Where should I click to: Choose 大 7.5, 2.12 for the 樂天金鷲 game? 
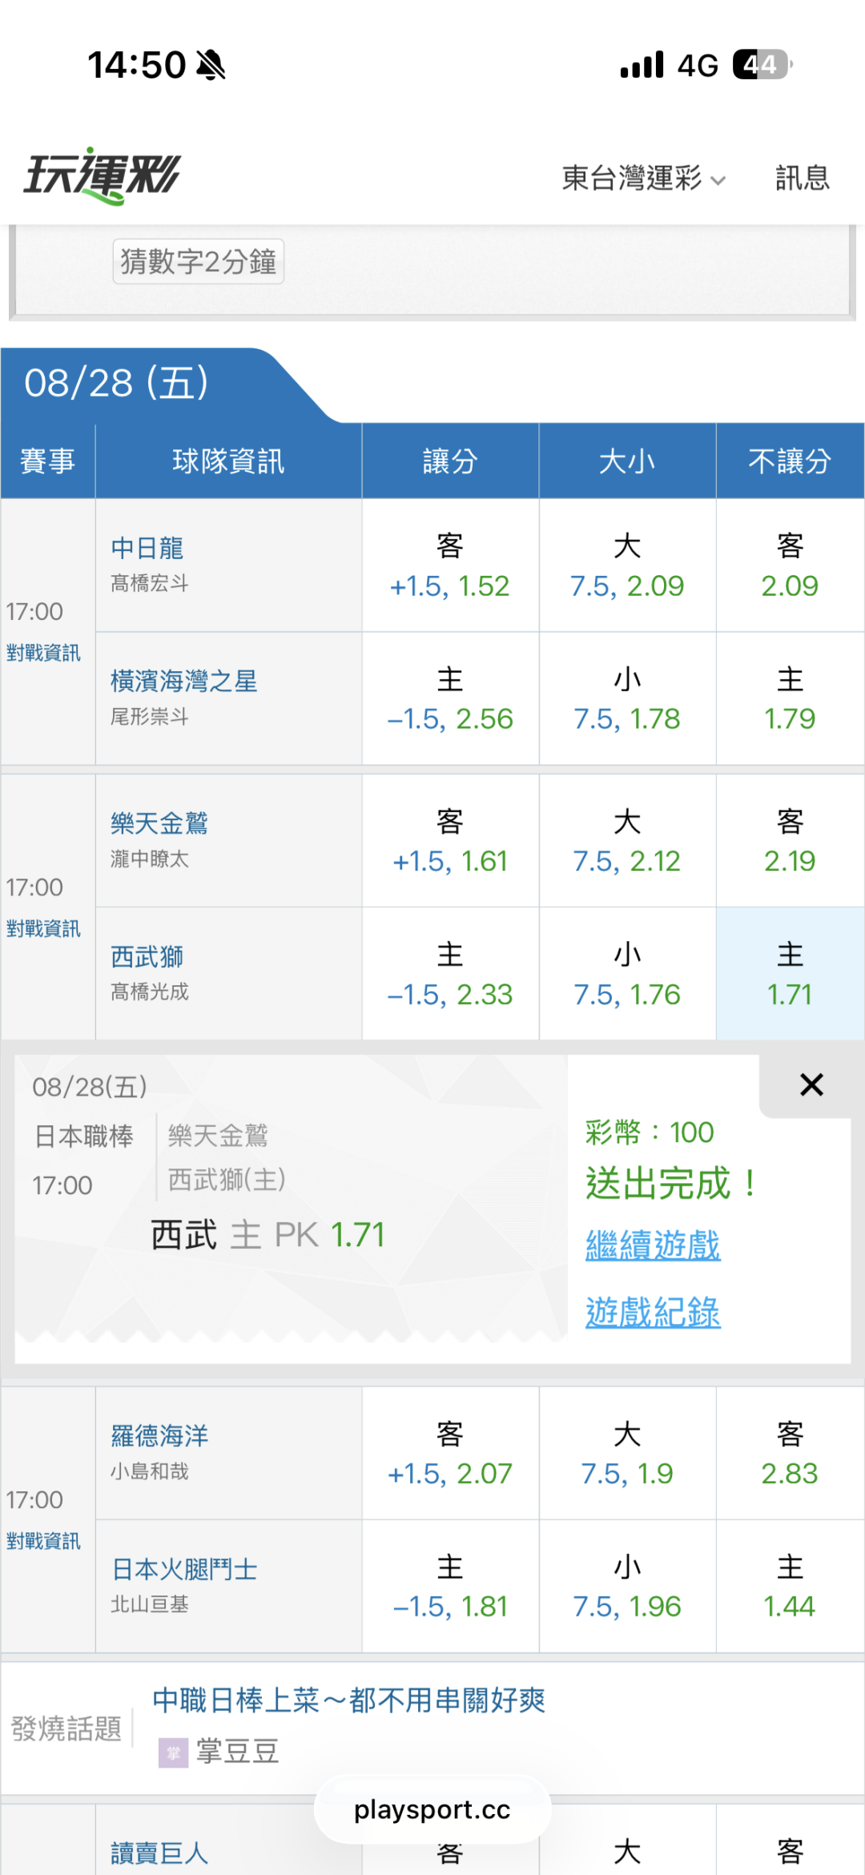pos(627,841)
